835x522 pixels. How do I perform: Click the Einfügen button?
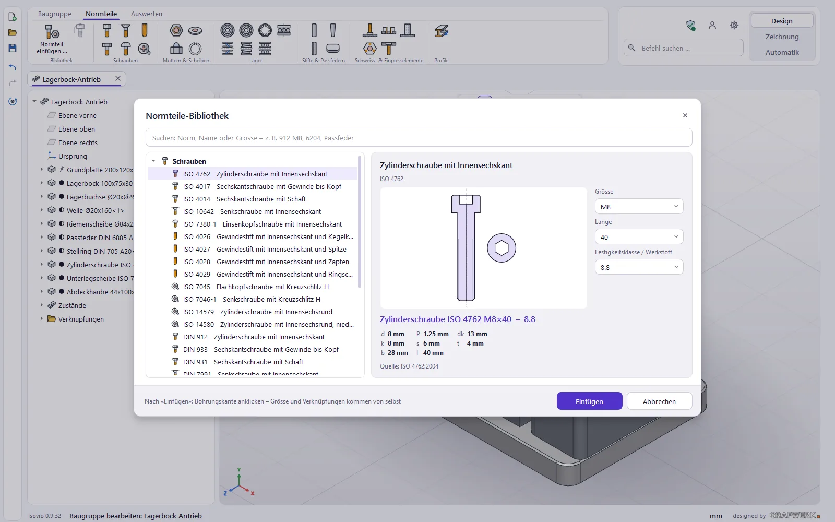(x=589, y=401)
